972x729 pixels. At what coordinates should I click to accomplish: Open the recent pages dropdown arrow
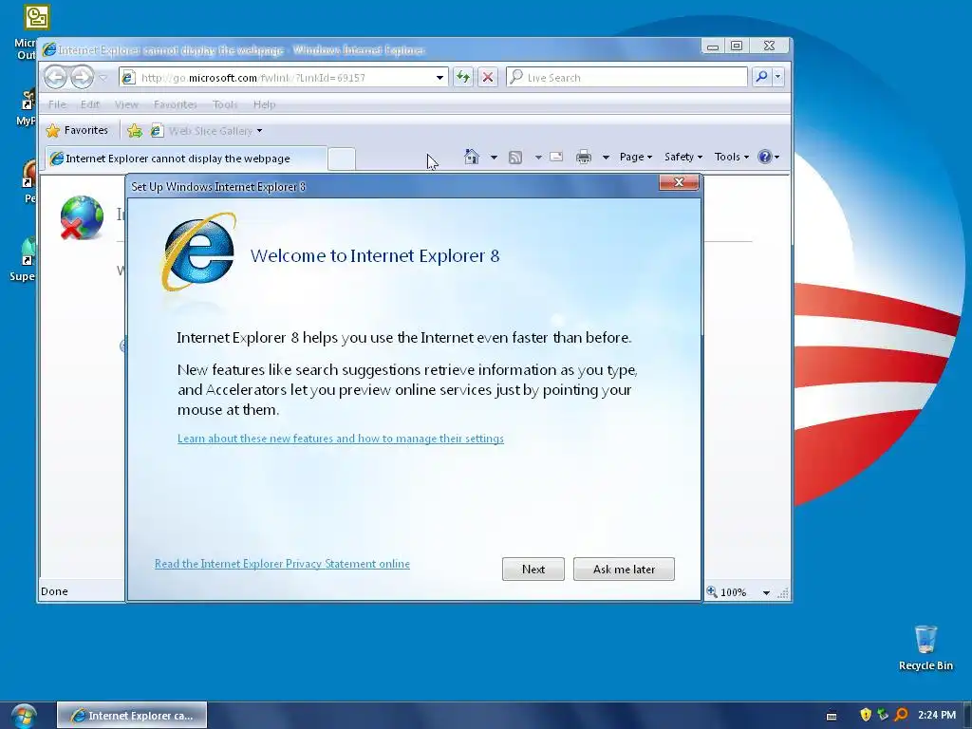pyautogui.click(x=103, y=78)
